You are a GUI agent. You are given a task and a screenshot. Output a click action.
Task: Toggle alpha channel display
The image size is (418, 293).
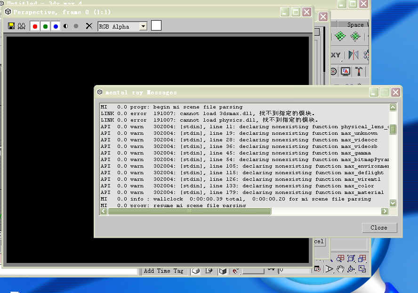(x=65, y=26)
